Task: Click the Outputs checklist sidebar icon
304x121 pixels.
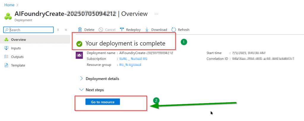Action: click(x=7, y=57)
